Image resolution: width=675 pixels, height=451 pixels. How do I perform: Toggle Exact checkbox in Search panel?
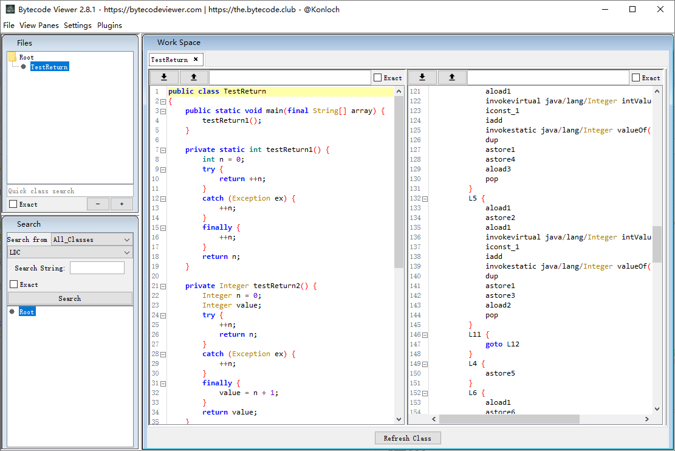tap(14, 284)
